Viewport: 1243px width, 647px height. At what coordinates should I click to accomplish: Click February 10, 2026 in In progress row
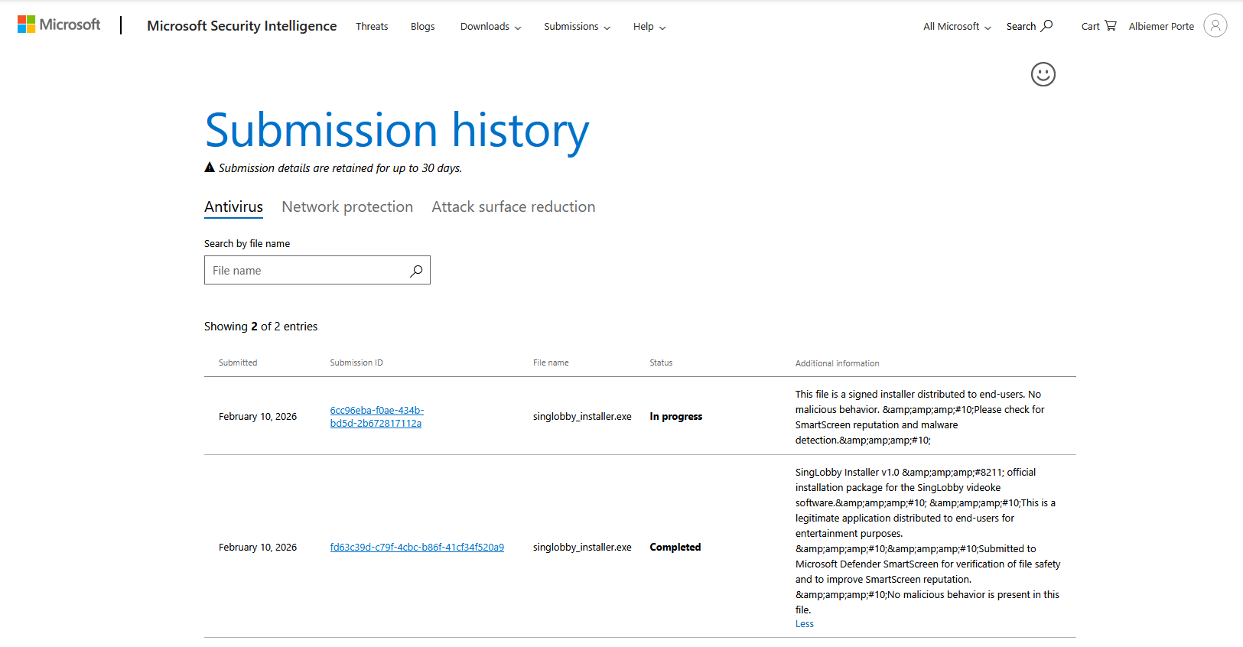(258, 417)
